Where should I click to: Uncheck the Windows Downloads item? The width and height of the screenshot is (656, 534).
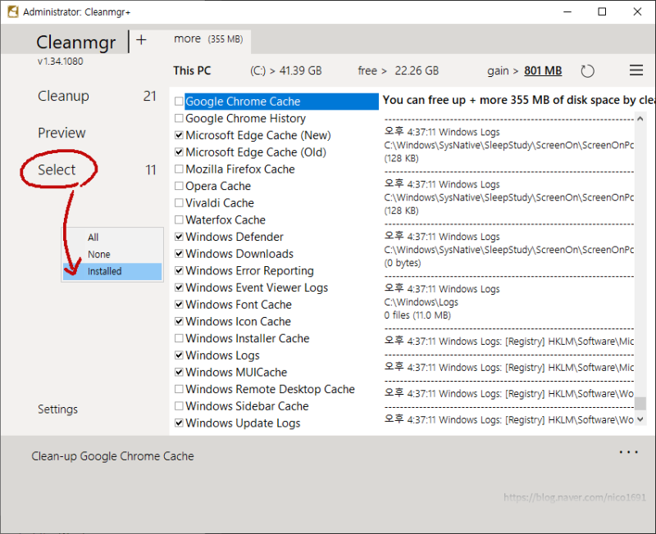179,254
